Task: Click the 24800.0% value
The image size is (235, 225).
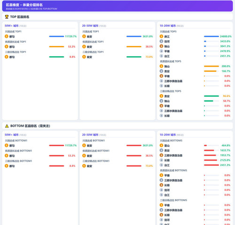Action: 226,37
